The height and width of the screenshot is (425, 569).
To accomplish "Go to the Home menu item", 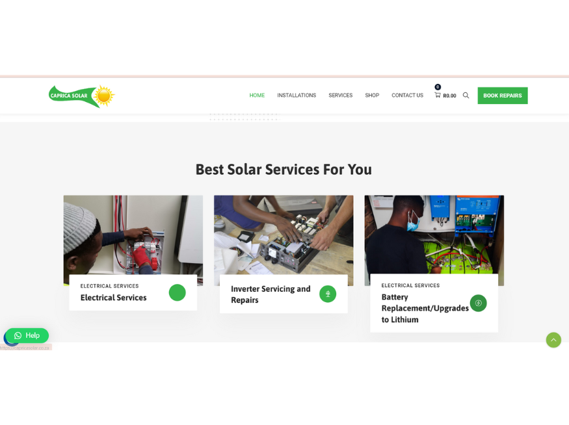I will click(x=257, y=96).
